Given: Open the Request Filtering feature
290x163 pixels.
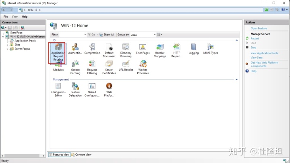Looking at the screenshot, I should [x=92, y=67].
